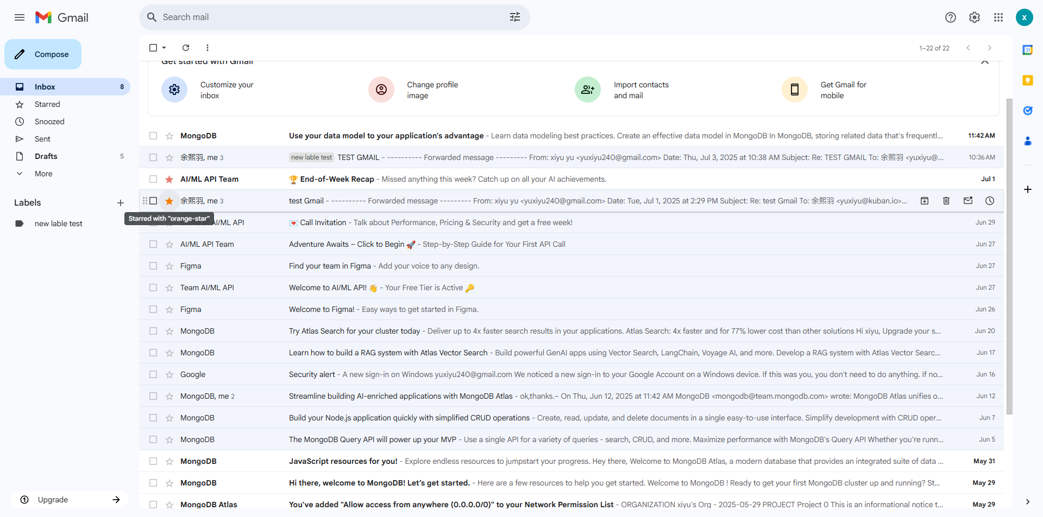Tick the master select-all checkbox
The width and height of the screenshot is (1043, 517).
[x=153, y=48]
